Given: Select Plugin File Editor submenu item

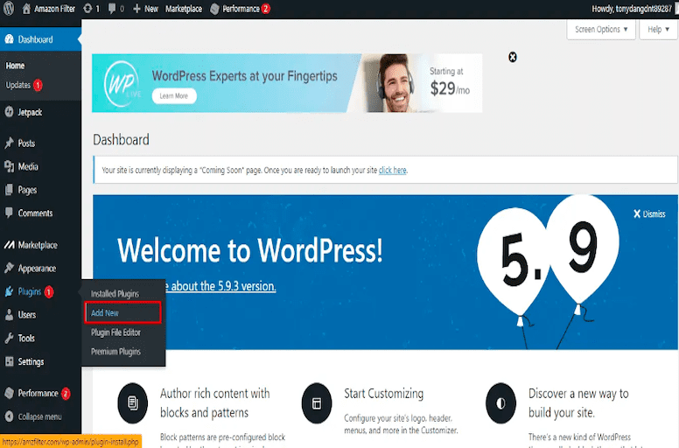Looking at the screenshot, I should point(115,332).
